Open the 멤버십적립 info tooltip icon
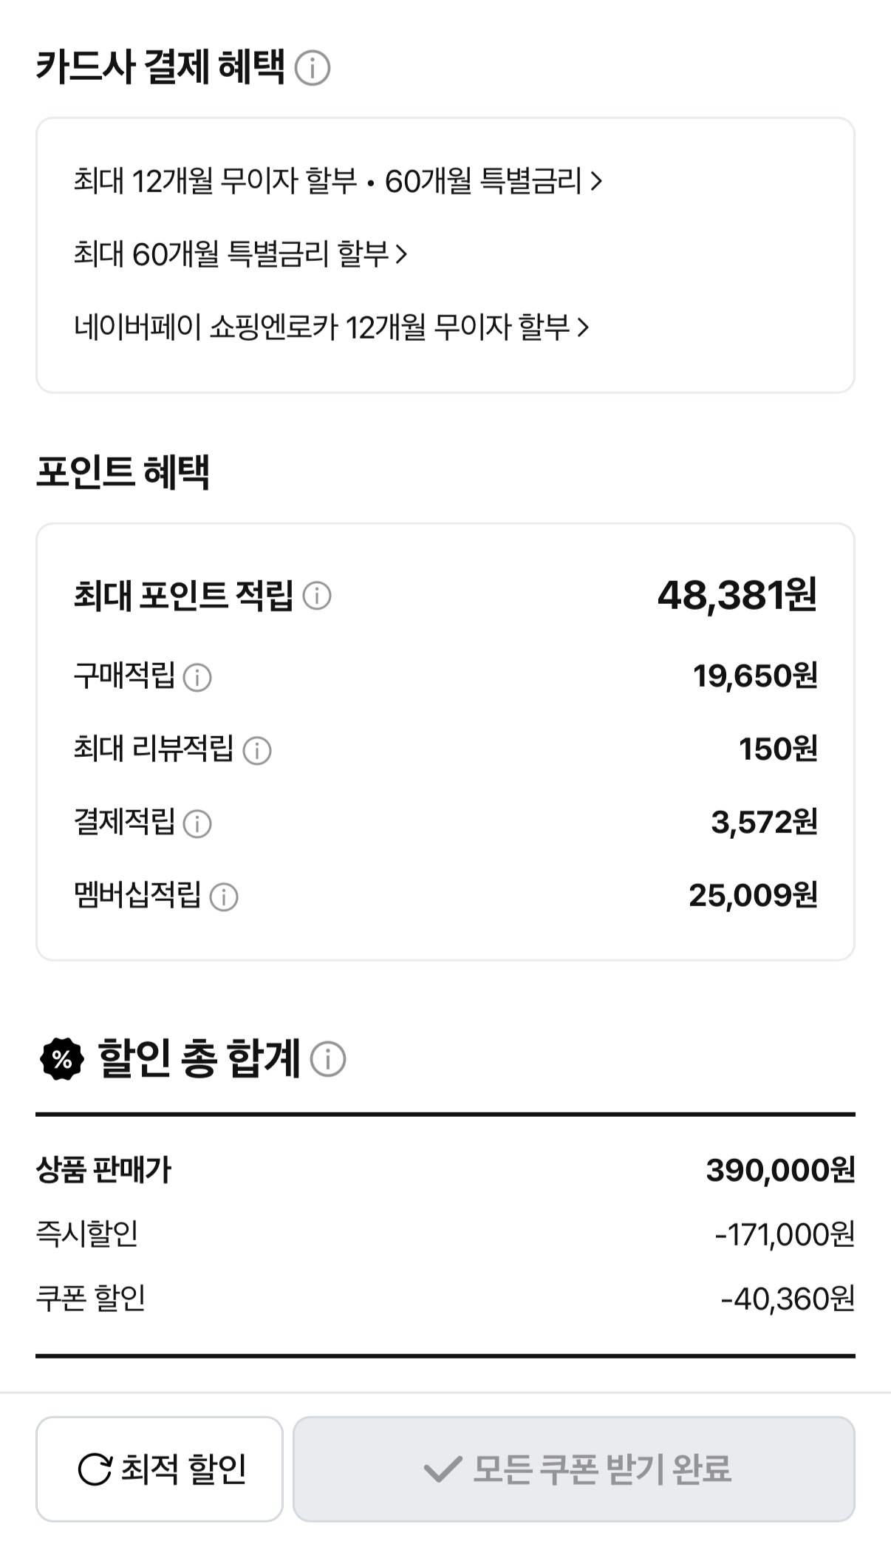Image resolution: width=891 pixels, height=1544 pixels. point(224,897)
